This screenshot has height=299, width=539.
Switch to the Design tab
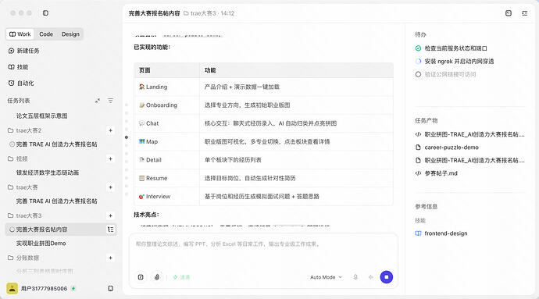pyautogui.click(x=70, y=34)
